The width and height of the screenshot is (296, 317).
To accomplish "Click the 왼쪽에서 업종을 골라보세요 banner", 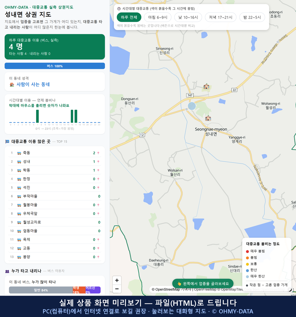I will click(x=203, y=284).
